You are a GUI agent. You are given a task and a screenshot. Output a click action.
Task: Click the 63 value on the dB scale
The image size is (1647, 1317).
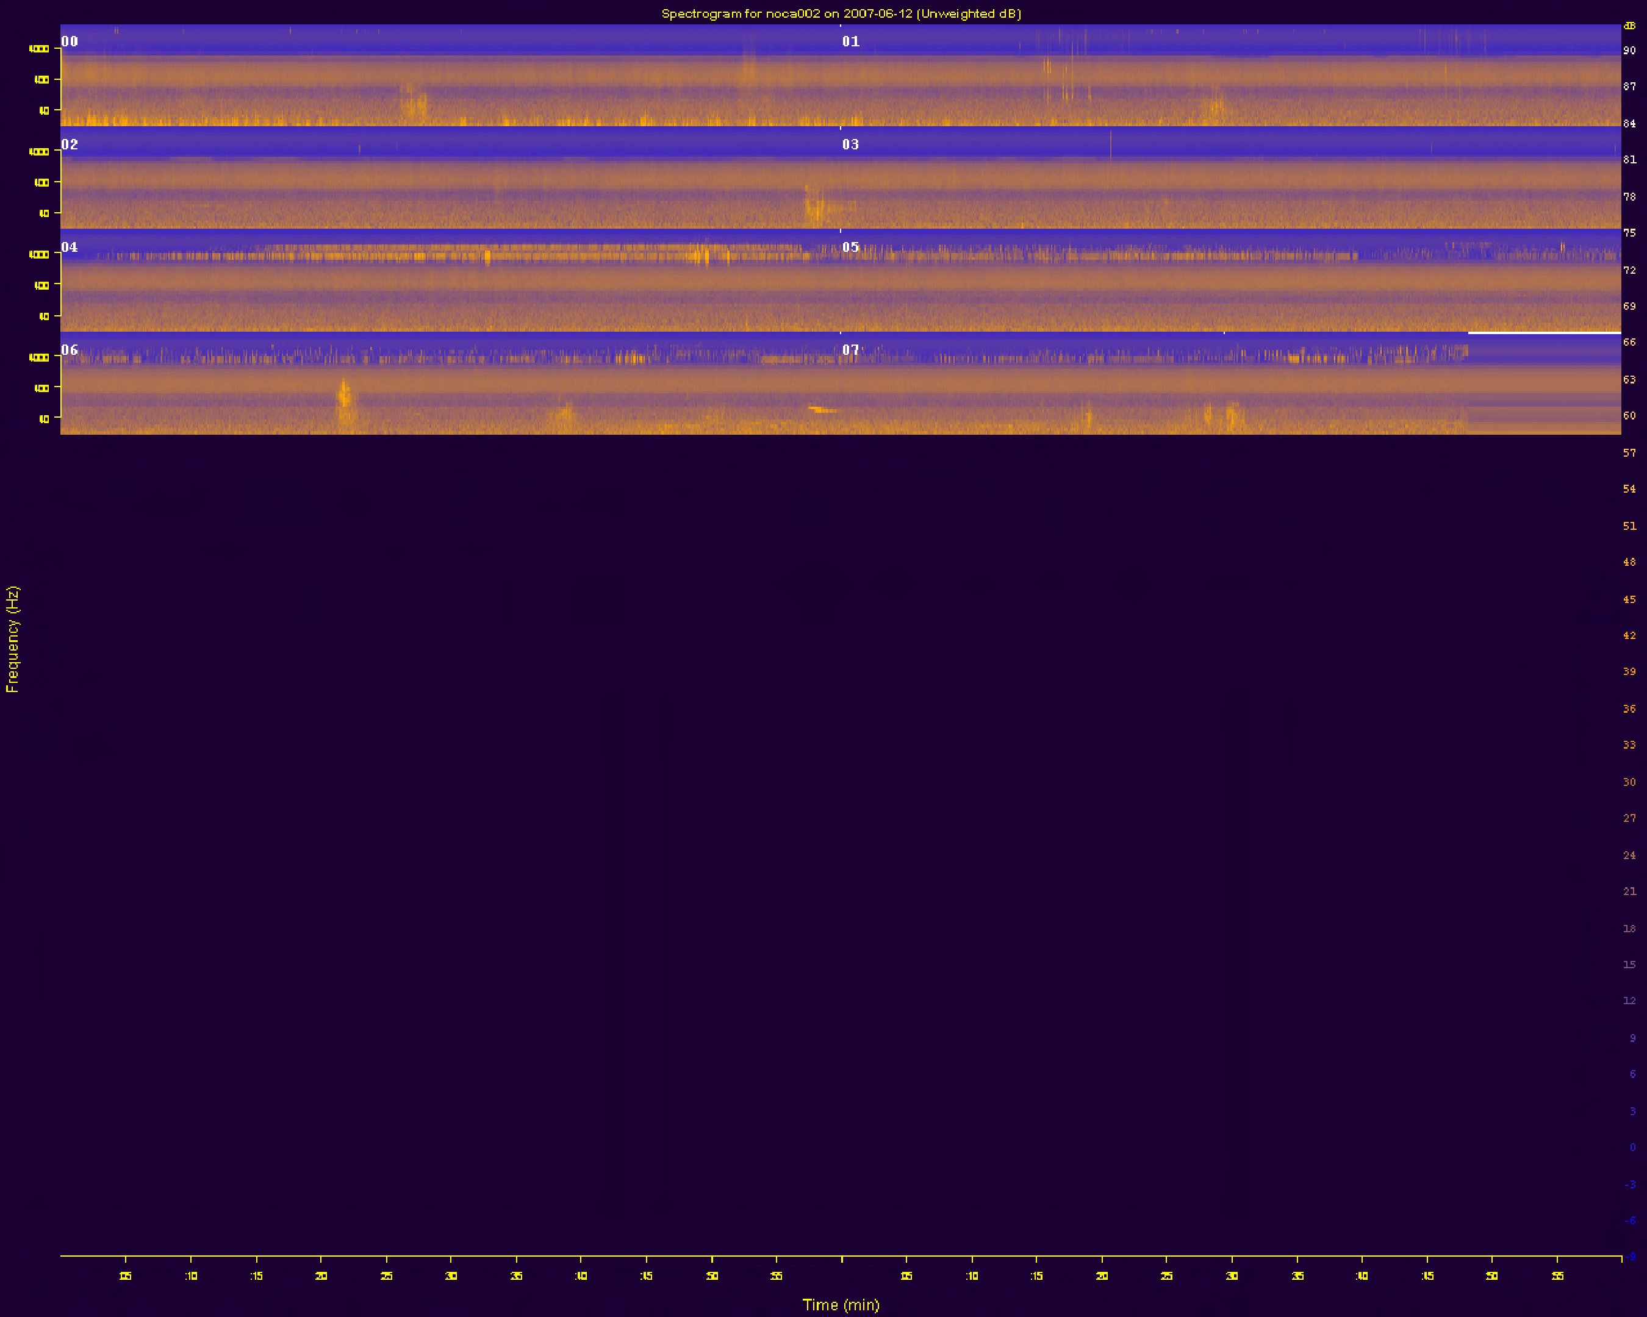coord(1629,379)
